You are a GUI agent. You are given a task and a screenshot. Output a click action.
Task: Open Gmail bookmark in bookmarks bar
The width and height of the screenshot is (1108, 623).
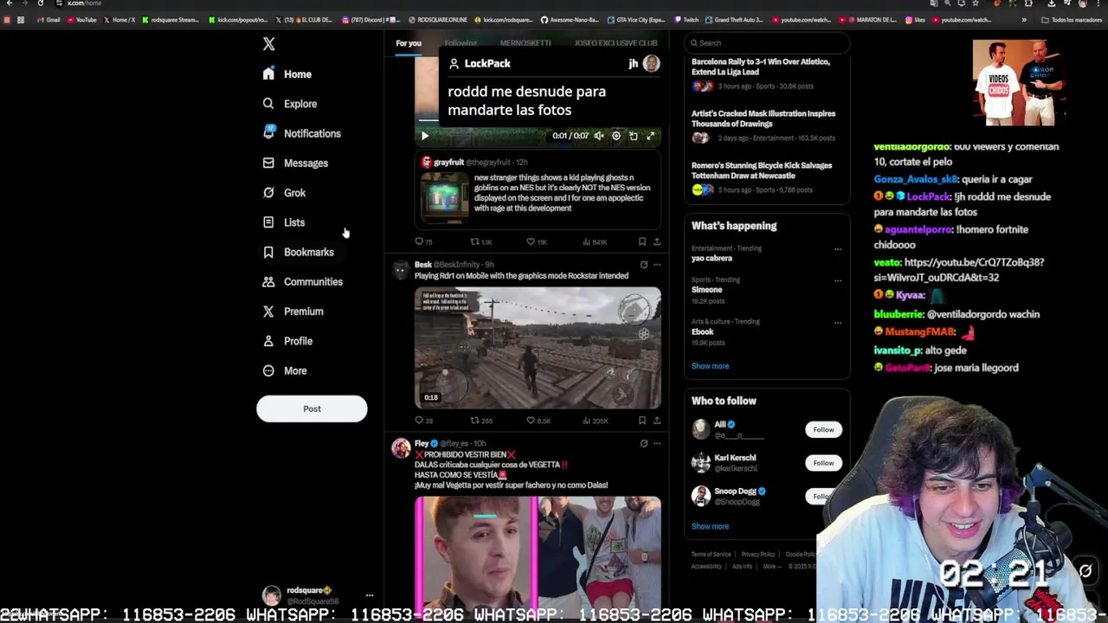tap(48, 20)
